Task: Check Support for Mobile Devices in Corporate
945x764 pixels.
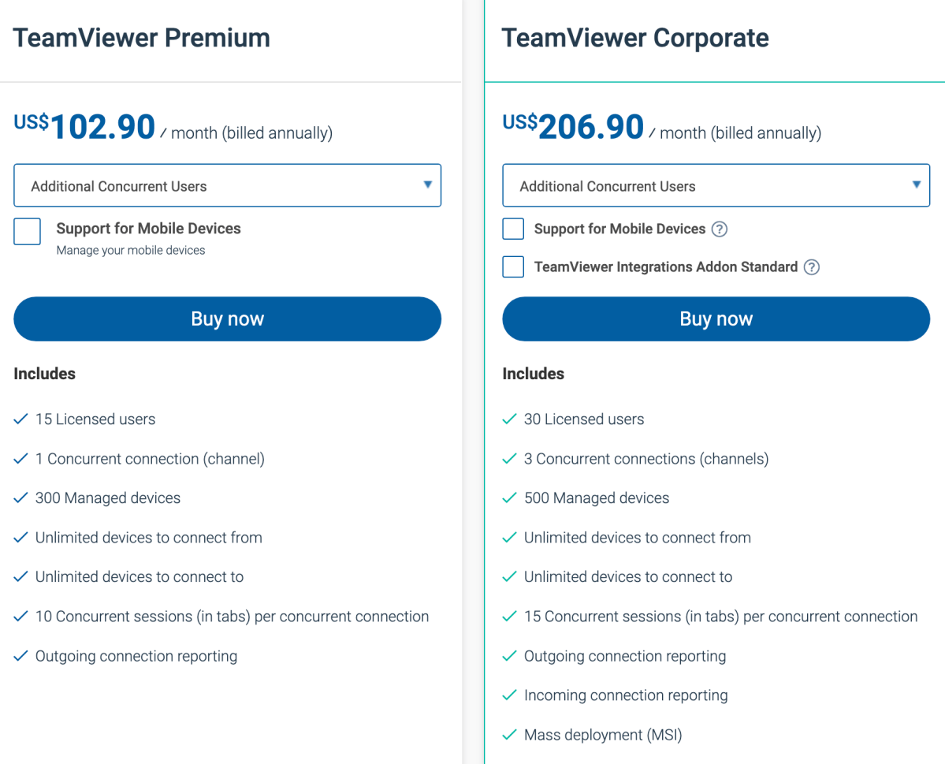Action: [x=513, y=229]
